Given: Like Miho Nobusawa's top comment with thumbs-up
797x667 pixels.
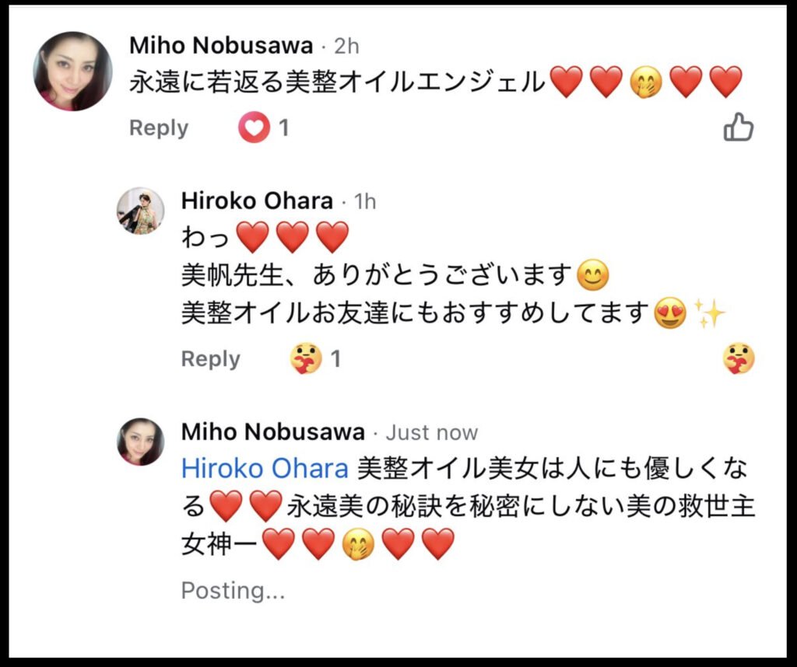Looking at the screenshot, I should tap(738, 127).
